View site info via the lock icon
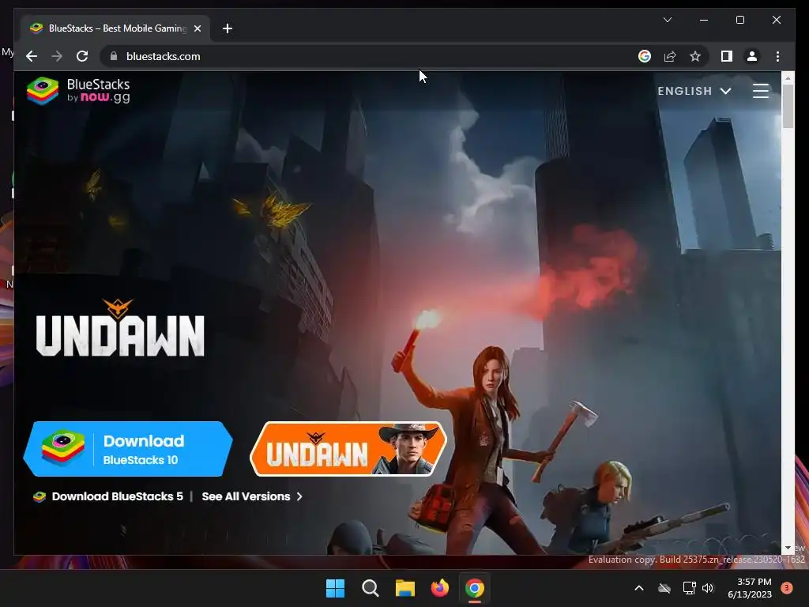The height and width of the screenshot is (607, 809). [x=114, y=56]
